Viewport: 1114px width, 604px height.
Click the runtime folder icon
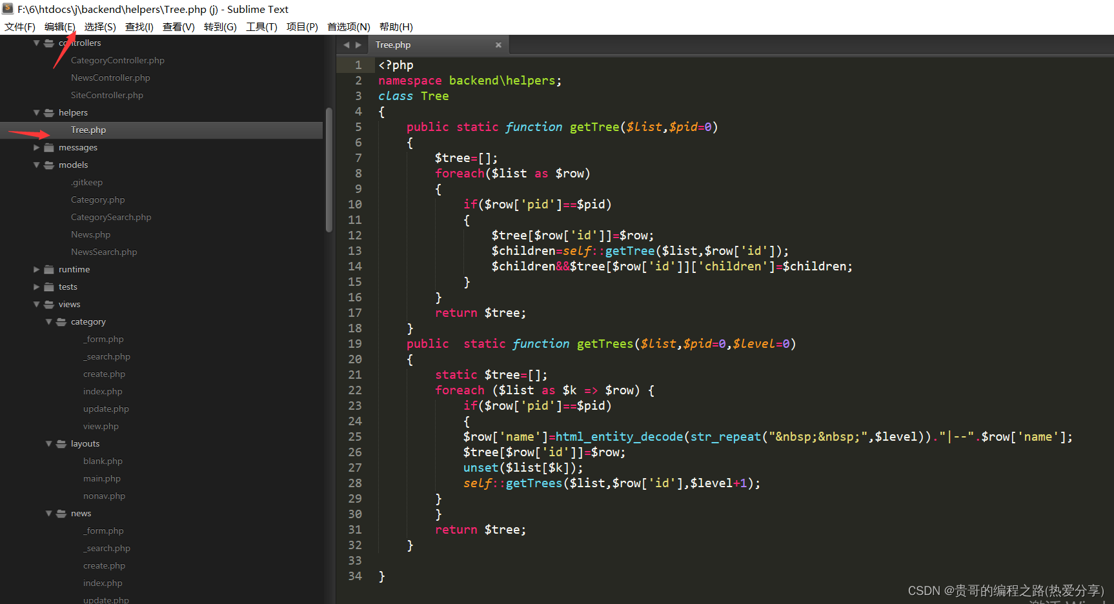(49, 270)
